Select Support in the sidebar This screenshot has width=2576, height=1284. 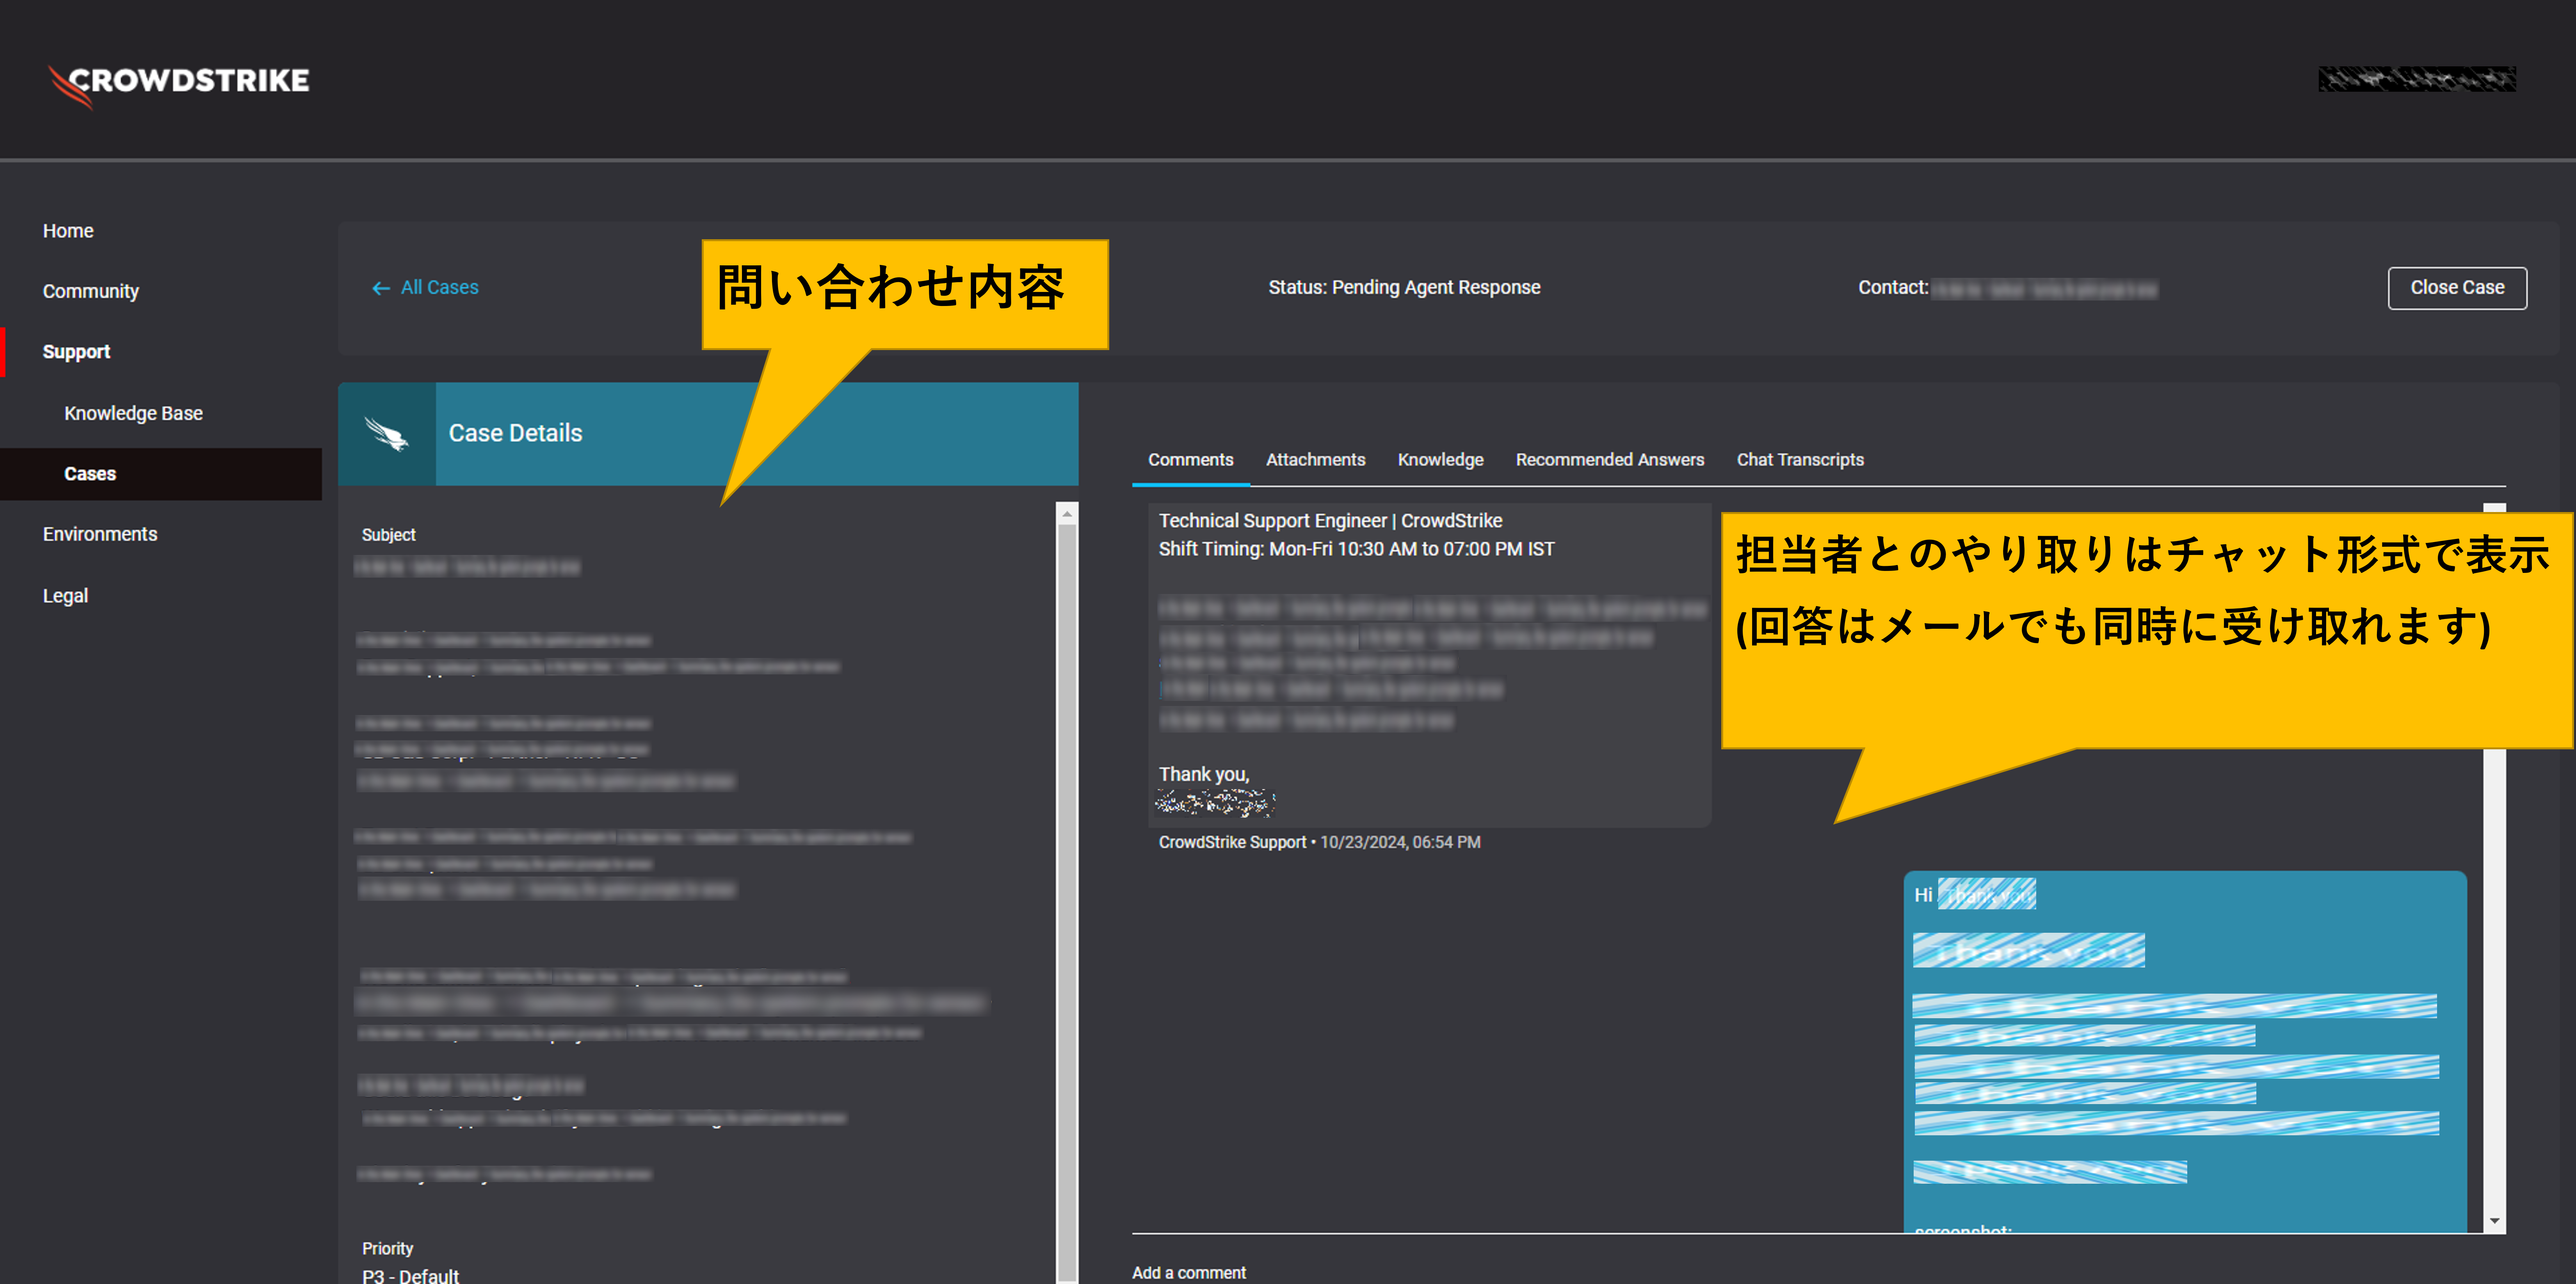(76, 352)
